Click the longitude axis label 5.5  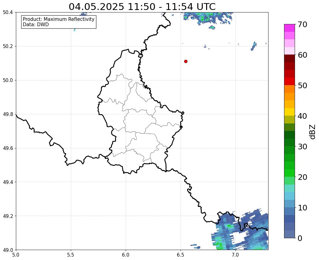click(71, 255)
